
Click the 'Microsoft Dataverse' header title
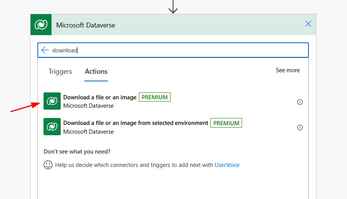86,25
